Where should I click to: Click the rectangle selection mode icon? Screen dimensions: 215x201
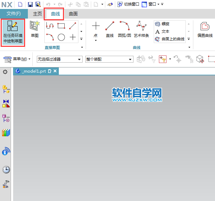(212, 59)
